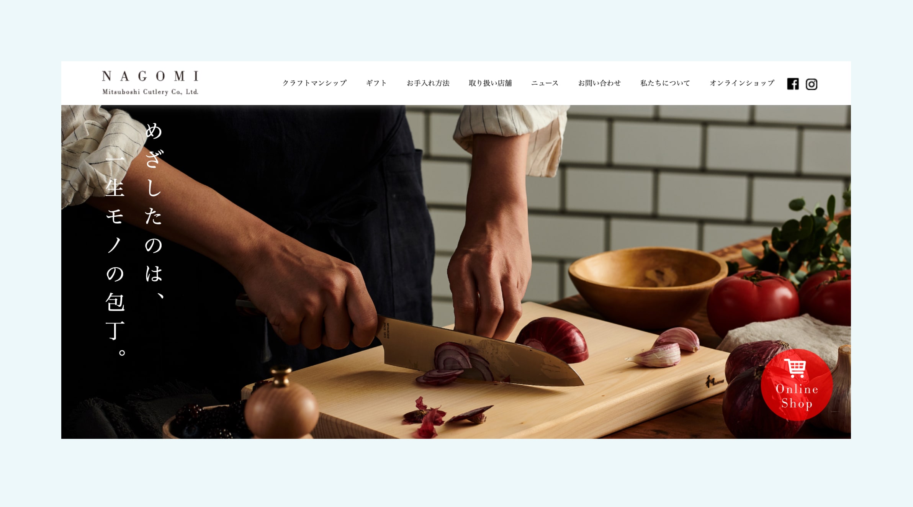Screen dimensions: 913x507
Task: Click the vertical headline 一生モノの包丁。
Action: coord(115,255)
